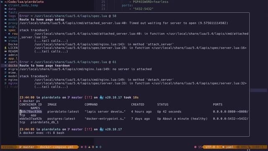
Task: Click the git branch icon in 23:44:00 prompt
Action: 69,97
